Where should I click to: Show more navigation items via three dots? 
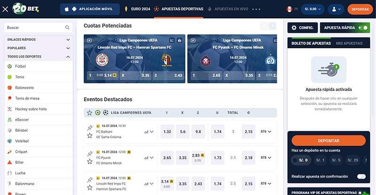coord(256,9)
